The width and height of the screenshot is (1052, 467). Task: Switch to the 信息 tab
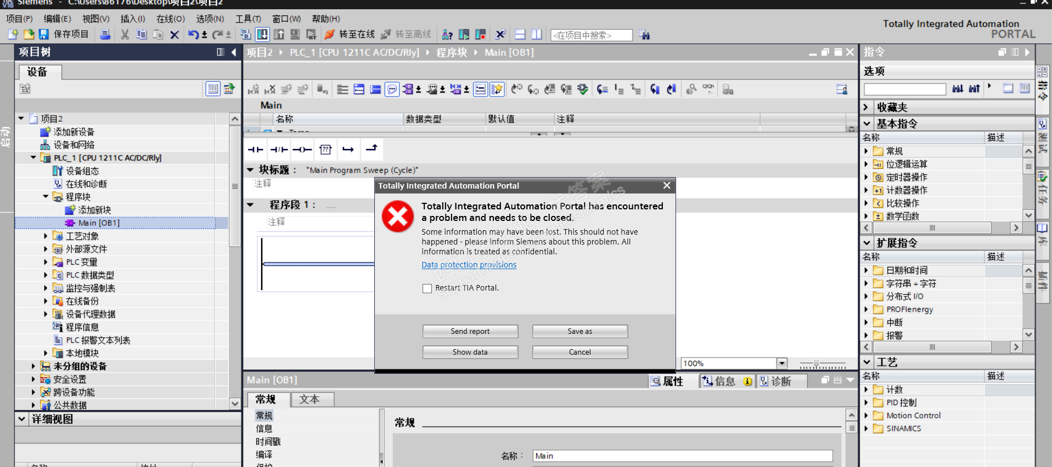click(x=727, y=381)
